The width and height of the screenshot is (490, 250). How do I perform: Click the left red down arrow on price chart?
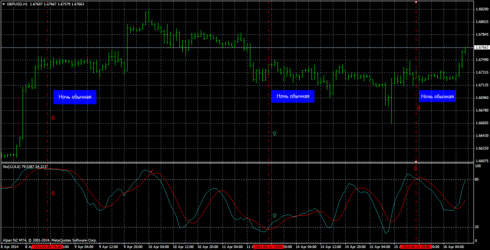tap(53, 117)
